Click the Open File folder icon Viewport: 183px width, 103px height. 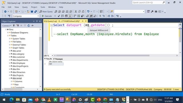coord(28,11)
